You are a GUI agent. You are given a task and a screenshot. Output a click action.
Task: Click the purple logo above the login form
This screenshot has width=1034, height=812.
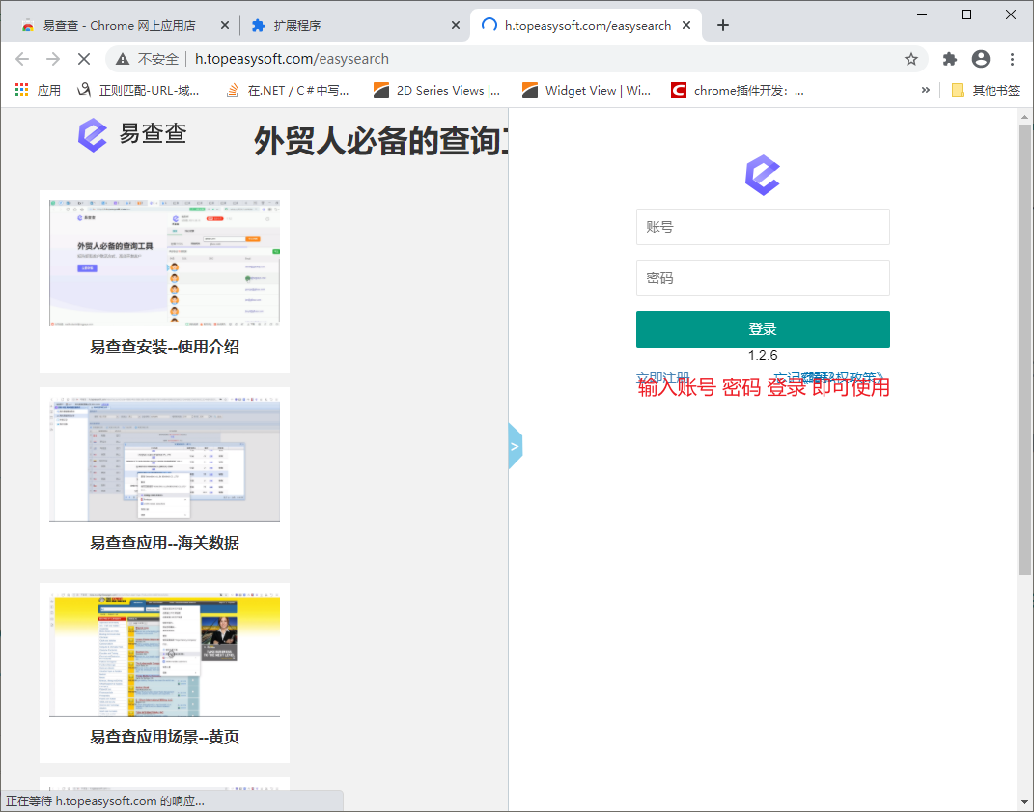(763, 176)
